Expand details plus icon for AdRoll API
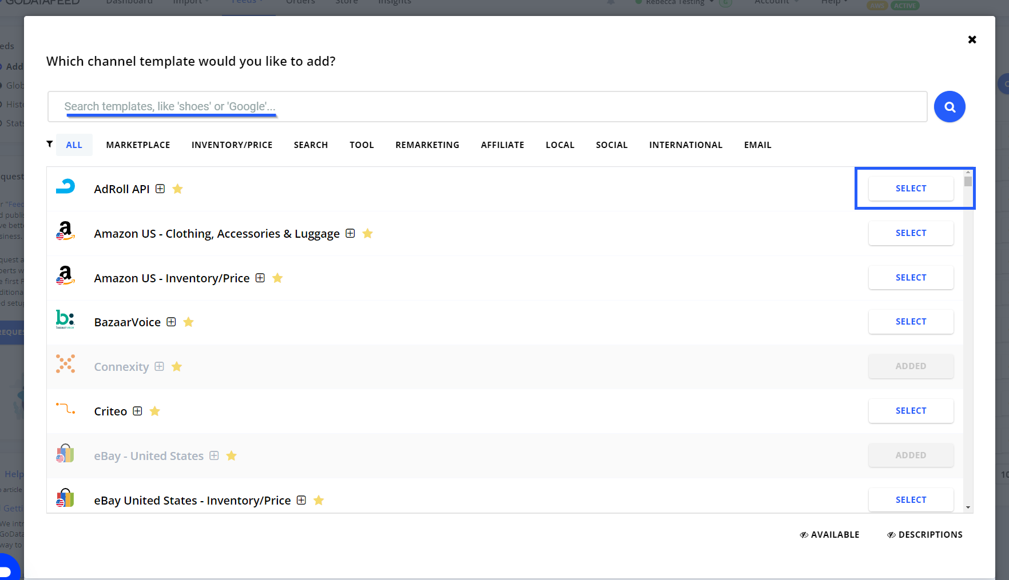Image resolution: width=1009 pixels, height=580 pixels. pyautogui.click(x=160, y=189)
